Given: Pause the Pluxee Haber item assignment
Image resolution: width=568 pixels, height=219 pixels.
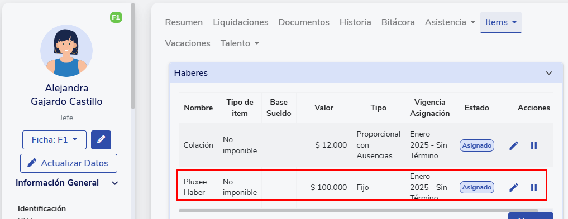Looking at the screenshot, I should pos(533,187).
